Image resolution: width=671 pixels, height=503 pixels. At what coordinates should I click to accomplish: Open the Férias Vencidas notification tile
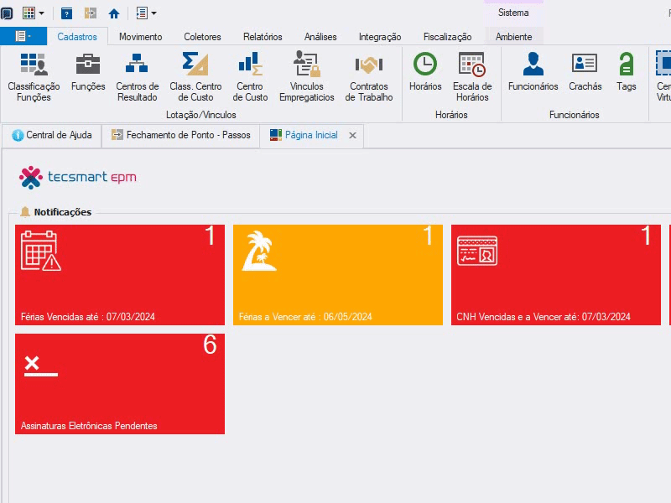click(x=120, y=275)
